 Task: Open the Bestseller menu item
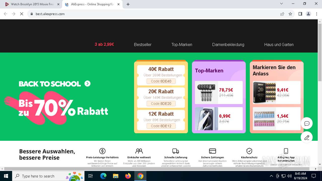tap(143, 44)
